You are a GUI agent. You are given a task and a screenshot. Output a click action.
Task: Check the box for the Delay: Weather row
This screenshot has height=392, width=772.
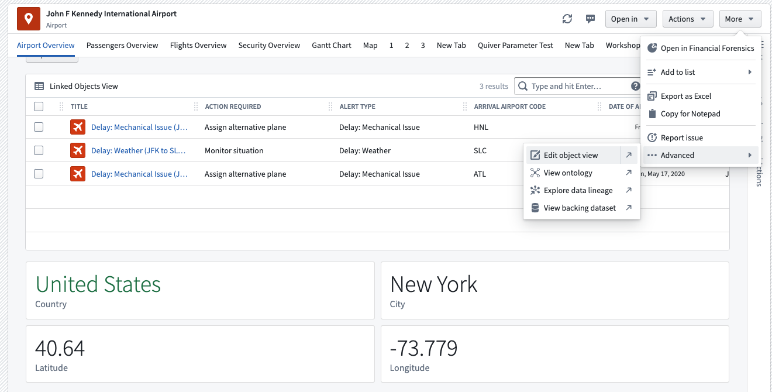click(x=39, y=150)
